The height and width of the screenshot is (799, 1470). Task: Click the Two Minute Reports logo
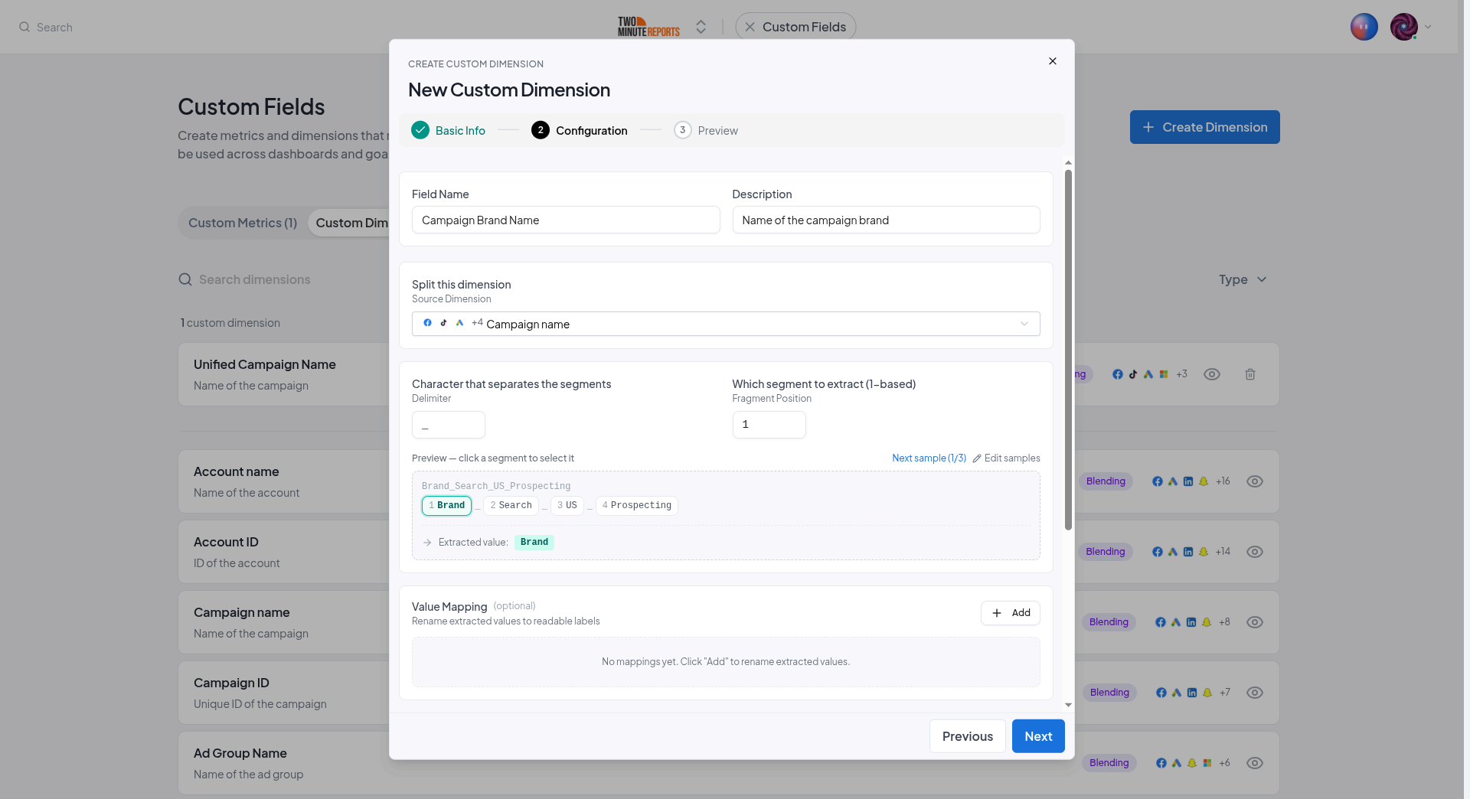[x=648, y=27]
